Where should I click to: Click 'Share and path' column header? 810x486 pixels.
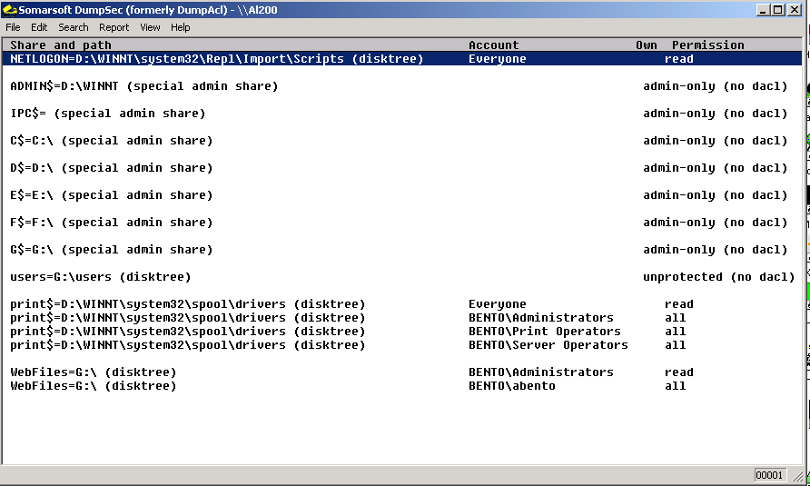[x=61, y=45]
